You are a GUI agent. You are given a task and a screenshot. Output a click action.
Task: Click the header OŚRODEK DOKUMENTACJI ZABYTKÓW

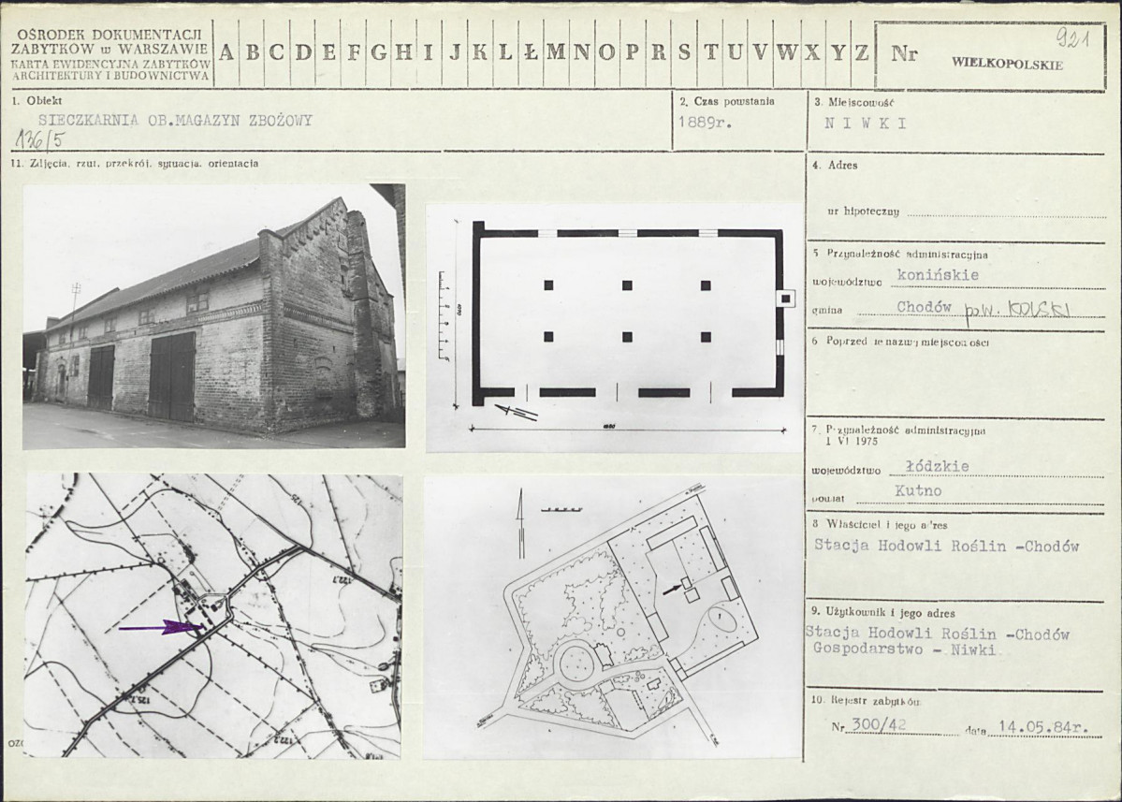tap(110, 41)
